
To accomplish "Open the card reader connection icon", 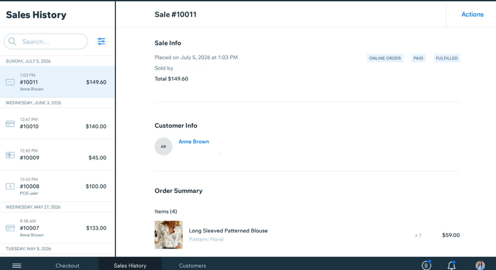I will [427, 265].
